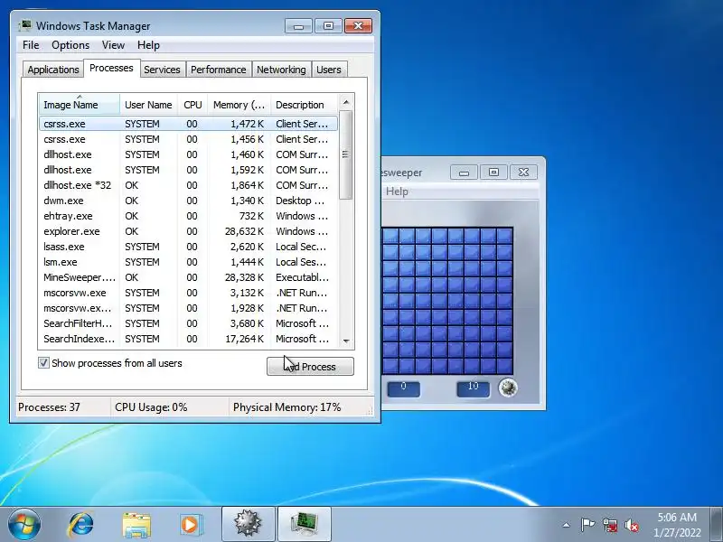Select csrss.exe row using 1,456 K

[x=188, y=139]
